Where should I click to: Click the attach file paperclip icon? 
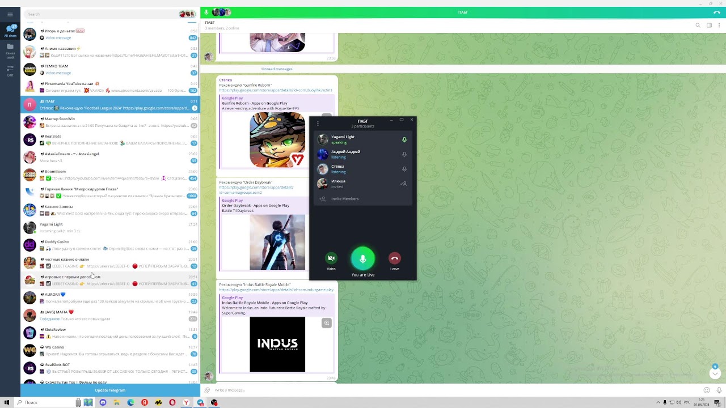tap(208, 390)
